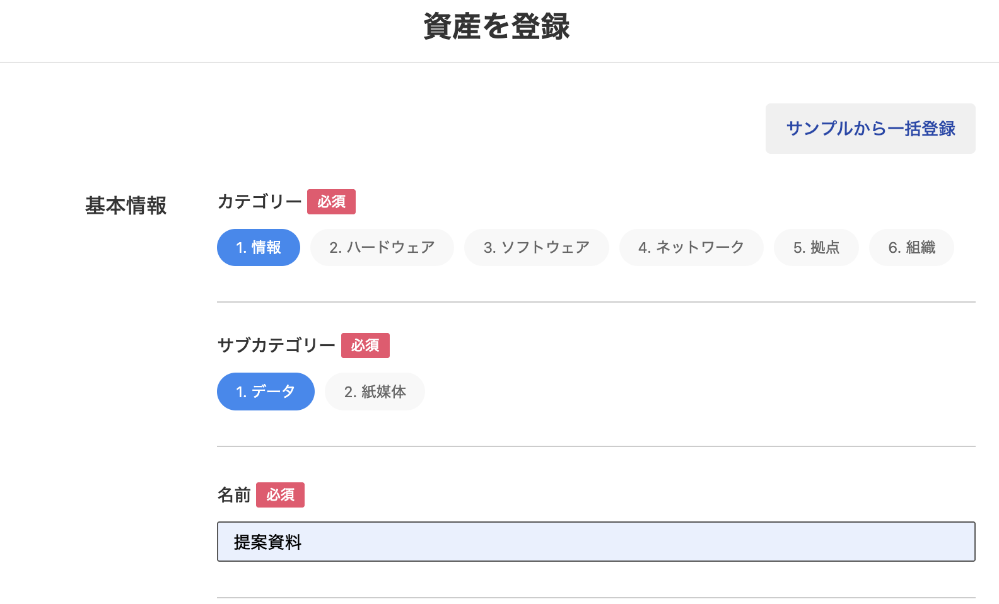Focus the 名前 input containing 提案資料
Image resolution: width=999 pixels, height=604 pixels.
click(x=596, y=542)
